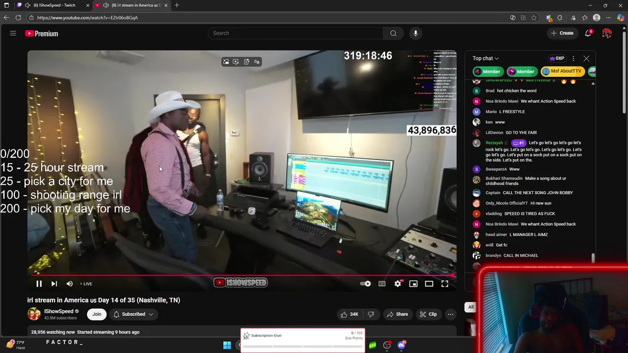
Task: Open browser profile avatar
Action: [597, 18]
